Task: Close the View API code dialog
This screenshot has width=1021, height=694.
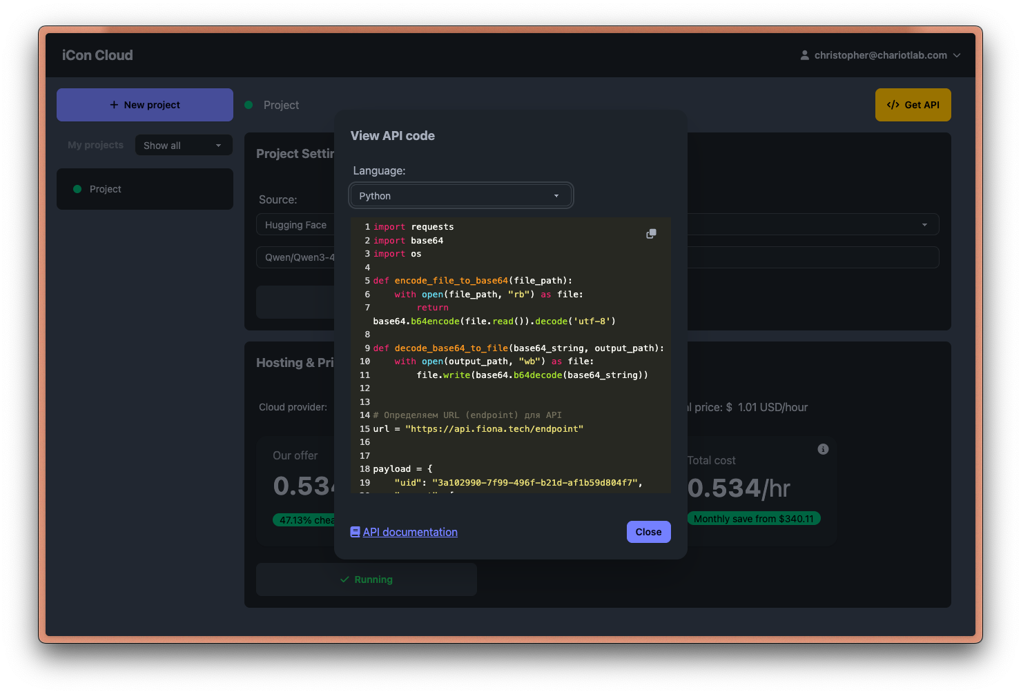Action: [648, 532]
